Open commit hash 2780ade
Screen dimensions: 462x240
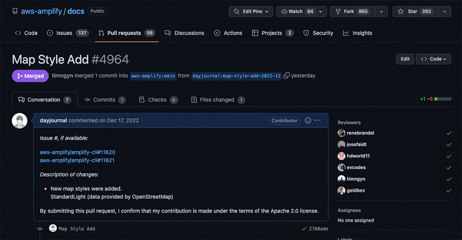pos(318,228)
